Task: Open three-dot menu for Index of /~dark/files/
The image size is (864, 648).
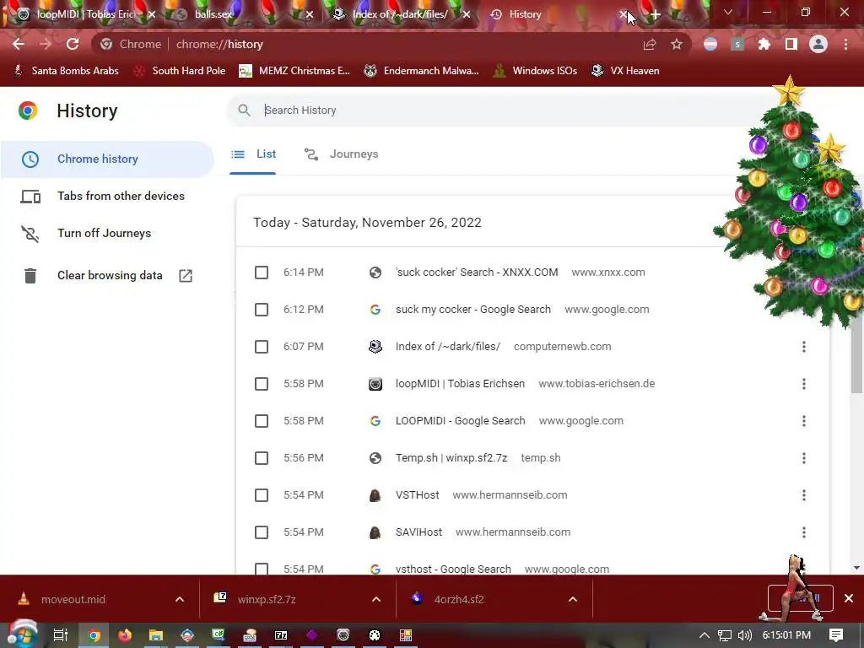Action: point(804,347)
